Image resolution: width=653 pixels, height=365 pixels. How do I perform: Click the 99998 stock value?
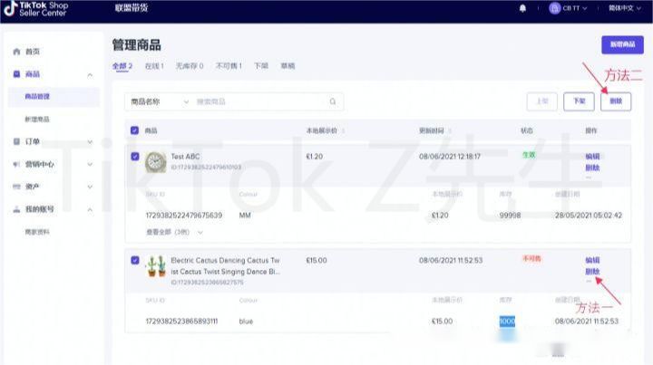coord(510,216)
